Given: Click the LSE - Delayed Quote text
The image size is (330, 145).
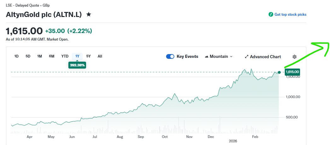Looking at the screenshot, I should click(x=22, y=5).
